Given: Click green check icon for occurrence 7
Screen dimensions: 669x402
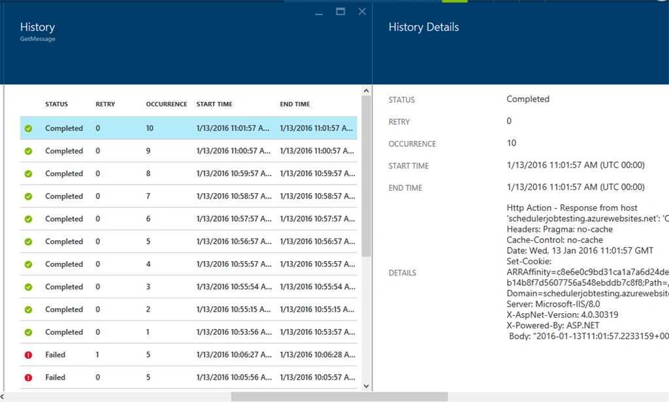Looking at the screenshot, I should pyautogui.click(x=28, y=196).
